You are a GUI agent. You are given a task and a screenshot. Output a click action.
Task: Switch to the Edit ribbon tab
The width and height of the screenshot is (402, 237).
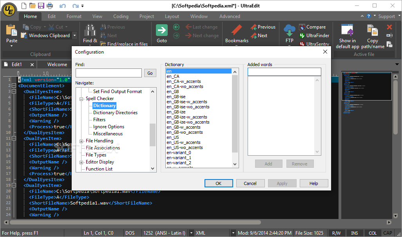coord(52,16)
